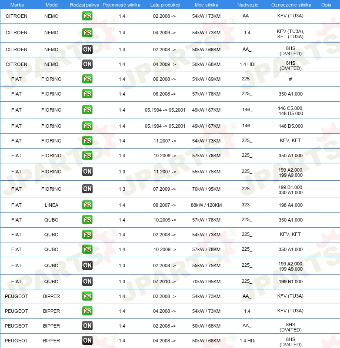This screenshot has height=348, width=340.
Task: Click diesel ON icon in Qubo 07.2010 row
Action: 87,281
